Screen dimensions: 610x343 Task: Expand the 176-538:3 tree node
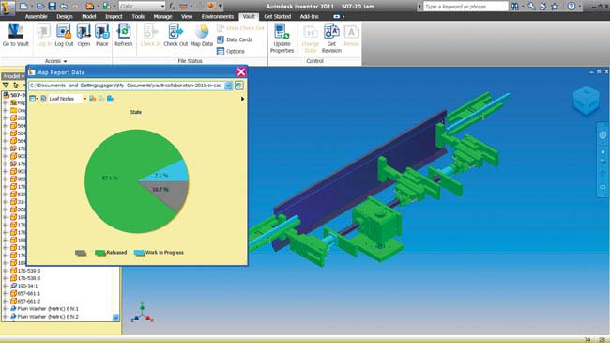pyautogui.click(x=6, y=278)
